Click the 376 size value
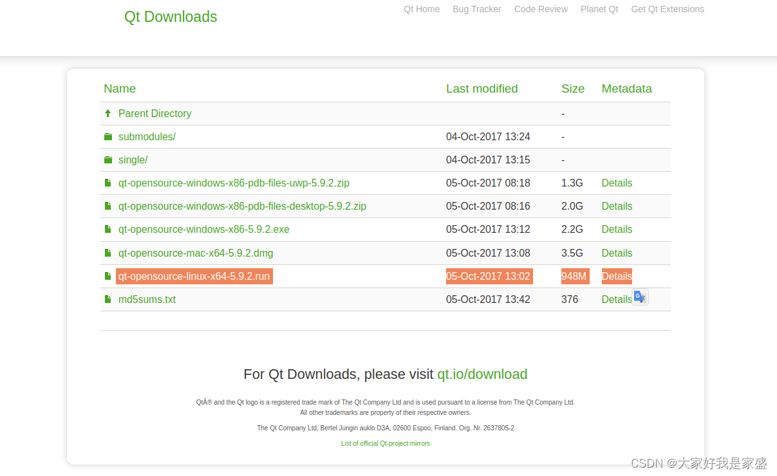The height and width of the screenshot is (476, 777). 570,299
